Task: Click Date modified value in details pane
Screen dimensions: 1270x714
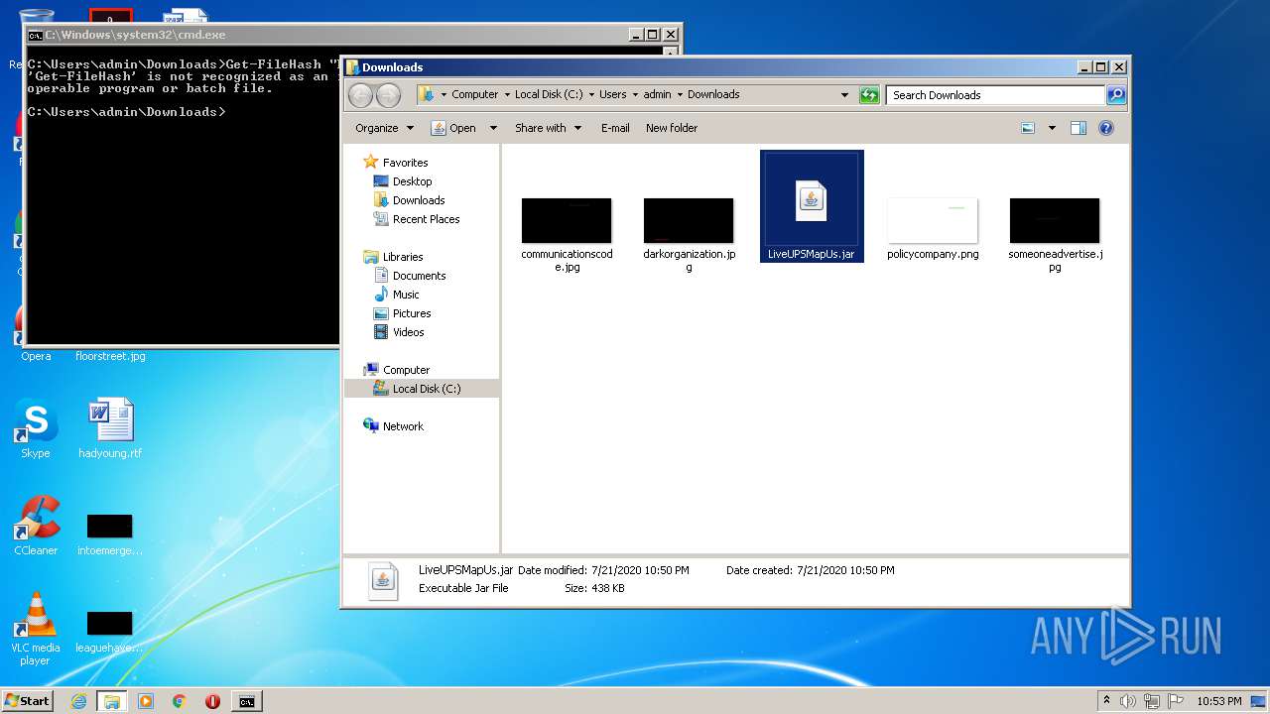Action: 640,570
